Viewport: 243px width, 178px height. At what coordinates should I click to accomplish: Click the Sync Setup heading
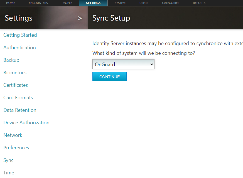tap(111, 18)
